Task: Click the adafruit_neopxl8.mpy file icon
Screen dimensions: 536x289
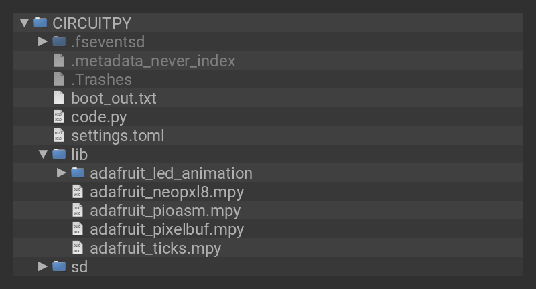Action: click(78, 191)
